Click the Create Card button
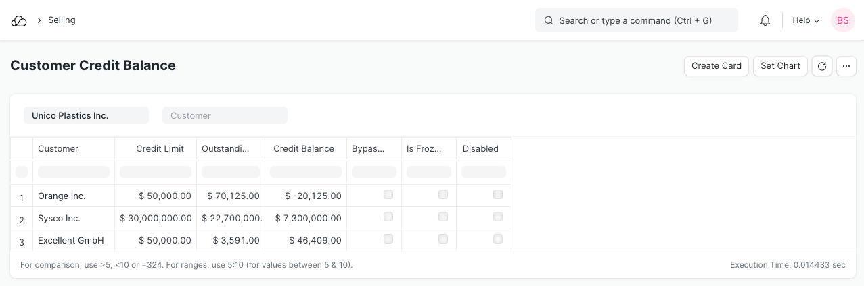 [716, 66]
